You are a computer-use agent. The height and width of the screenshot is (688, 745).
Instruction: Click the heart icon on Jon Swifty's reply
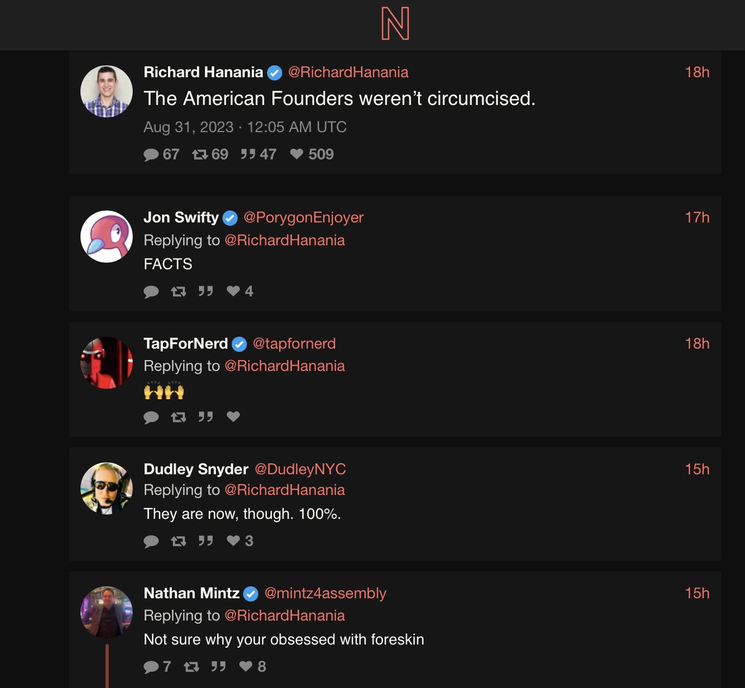point(233,291)
